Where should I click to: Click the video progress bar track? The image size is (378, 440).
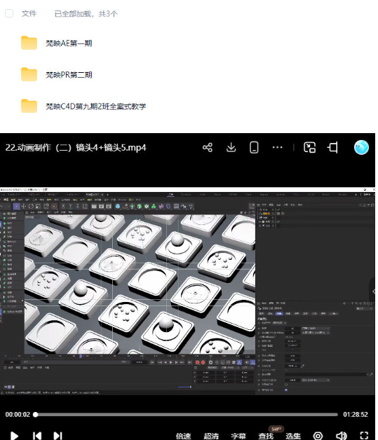(187, 415)
